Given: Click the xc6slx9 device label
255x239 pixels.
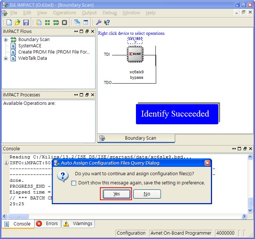Looking at the screenshot, I should pos(137,72).
